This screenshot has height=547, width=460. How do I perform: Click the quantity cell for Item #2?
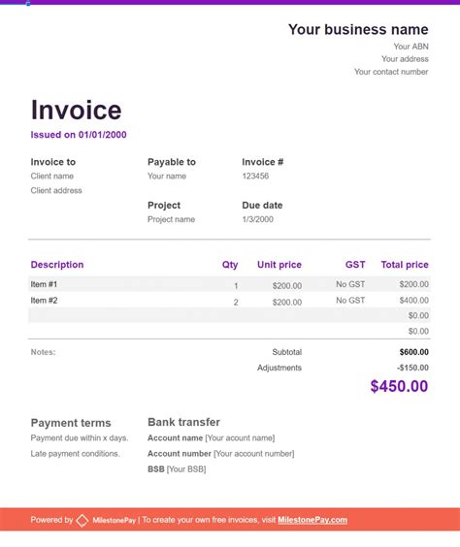pyautogui.click(x=236, y=302)
